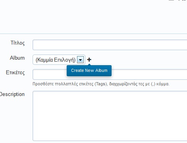The width and height of the screenshot is (187, 143).
Task: Open the Album dropdown arrow
Action: click(80, 60)
